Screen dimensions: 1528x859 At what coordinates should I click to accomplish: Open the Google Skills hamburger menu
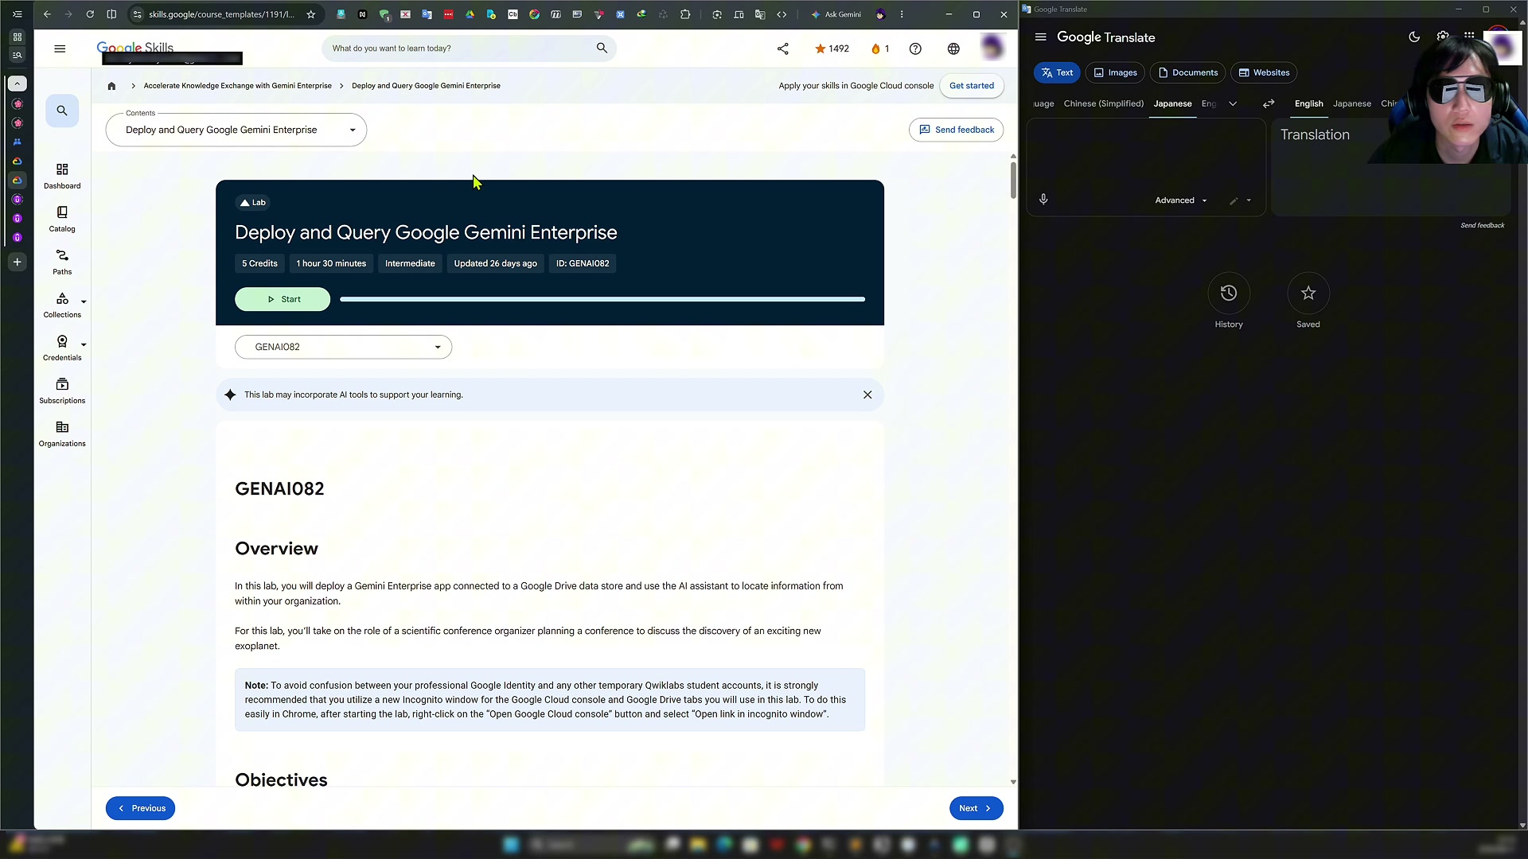60,49
